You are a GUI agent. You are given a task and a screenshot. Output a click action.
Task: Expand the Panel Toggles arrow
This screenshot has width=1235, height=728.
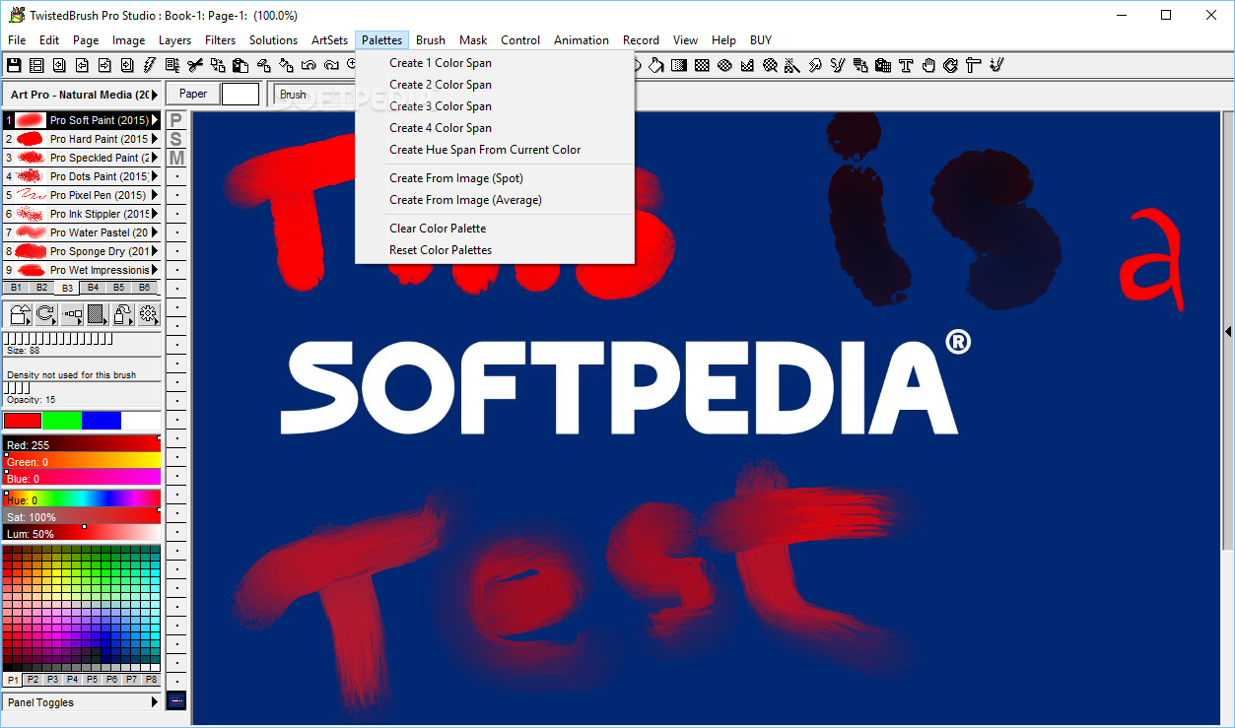click(x=155, y=702)
